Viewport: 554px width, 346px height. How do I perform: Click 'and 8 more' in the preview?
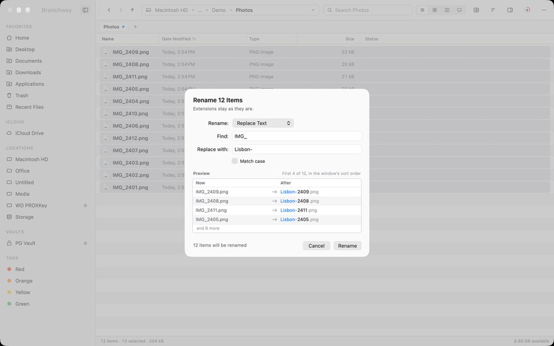(x=208, y=228)
